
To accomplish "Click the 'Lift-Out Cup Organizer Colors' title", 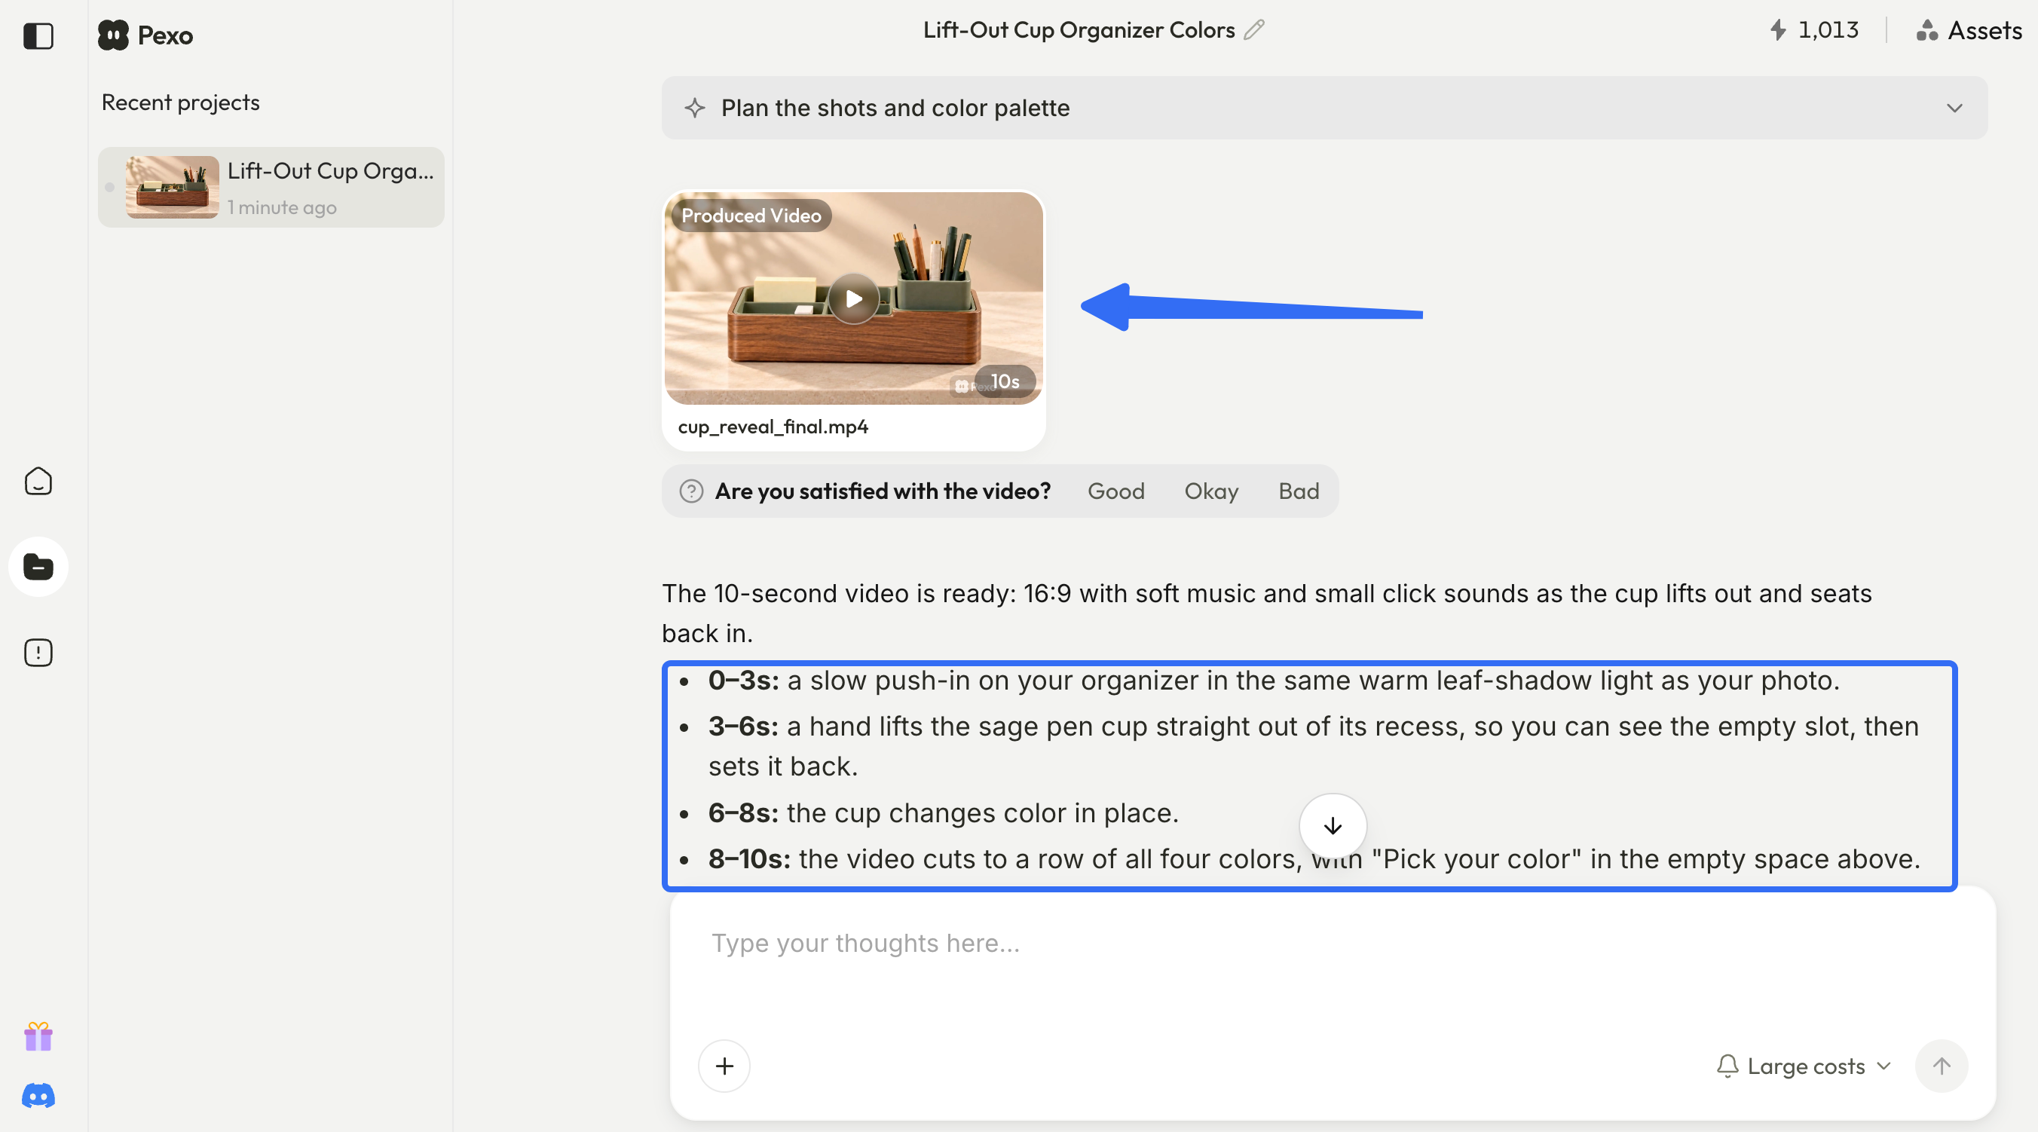I will pyautogui.click(x=1079, y=30).
